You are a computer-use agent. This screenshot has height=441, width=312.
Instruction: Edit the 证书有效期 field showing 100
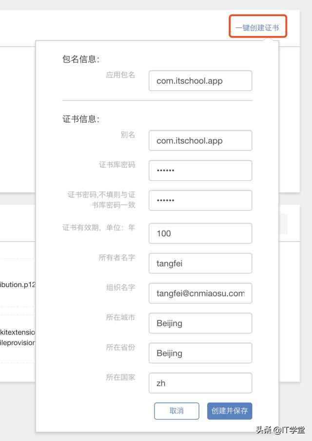pos(200,233)
